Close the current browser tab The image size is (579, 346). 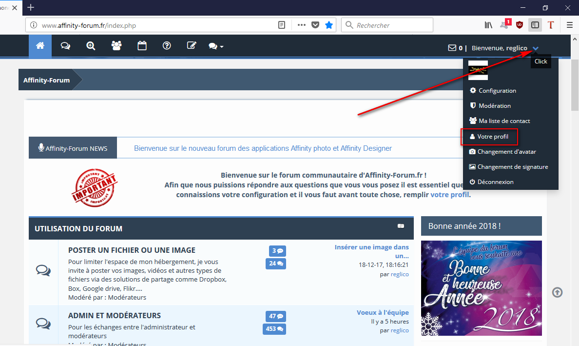point(15,8)
